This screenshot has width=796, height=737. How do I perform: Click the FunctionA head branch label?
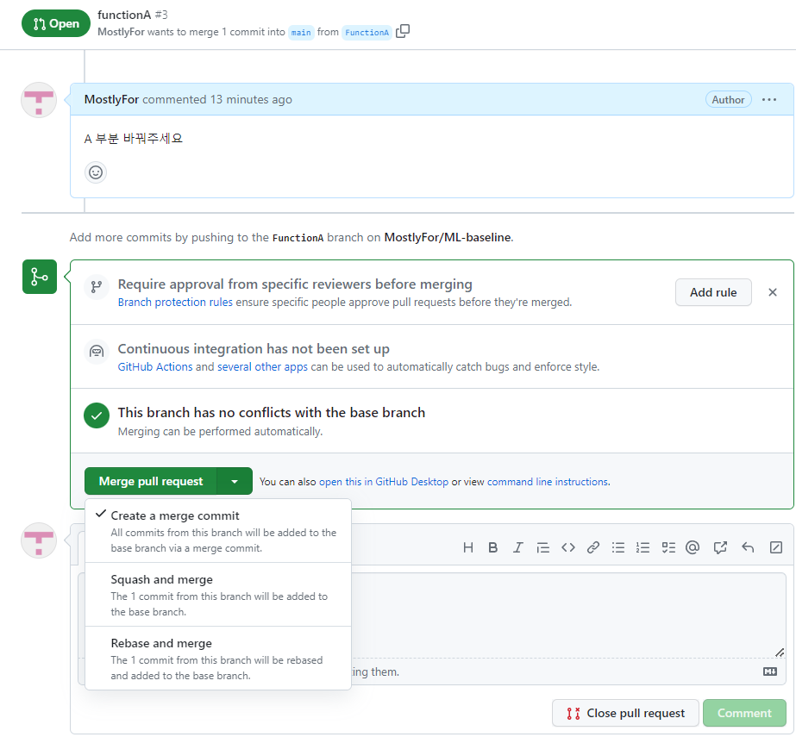pos(367,33)
